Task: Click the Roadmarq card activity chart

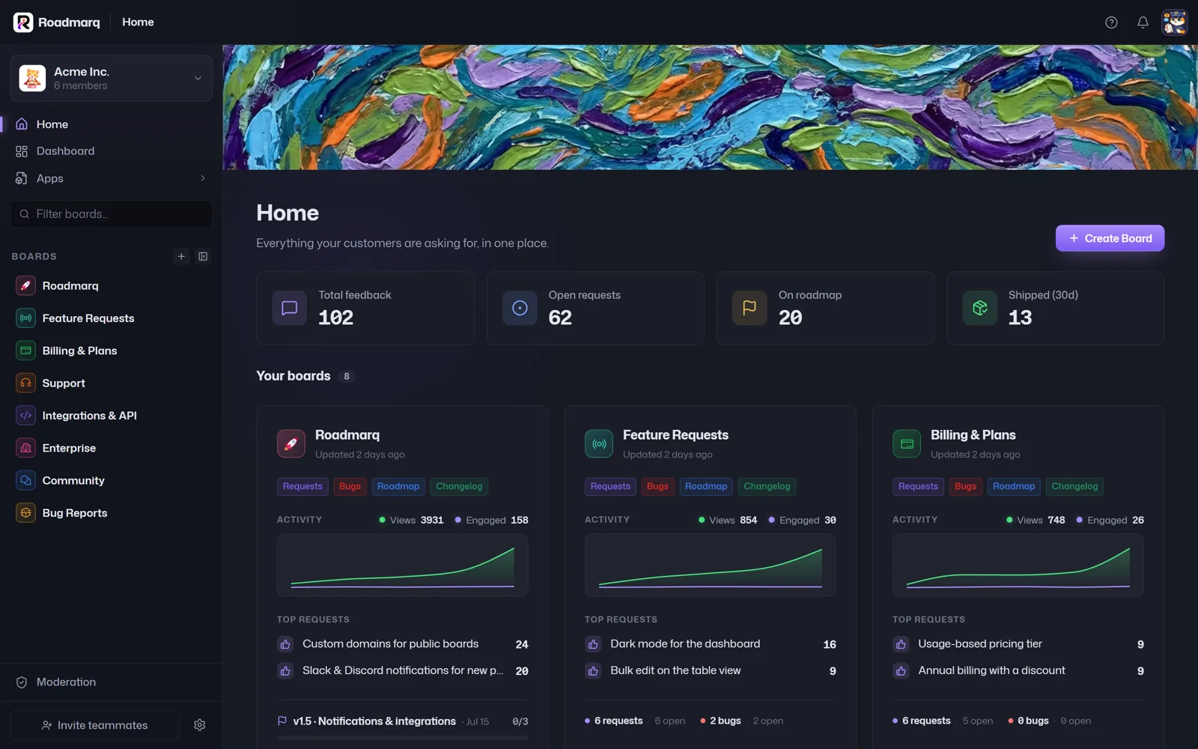Action: [403, 565]
